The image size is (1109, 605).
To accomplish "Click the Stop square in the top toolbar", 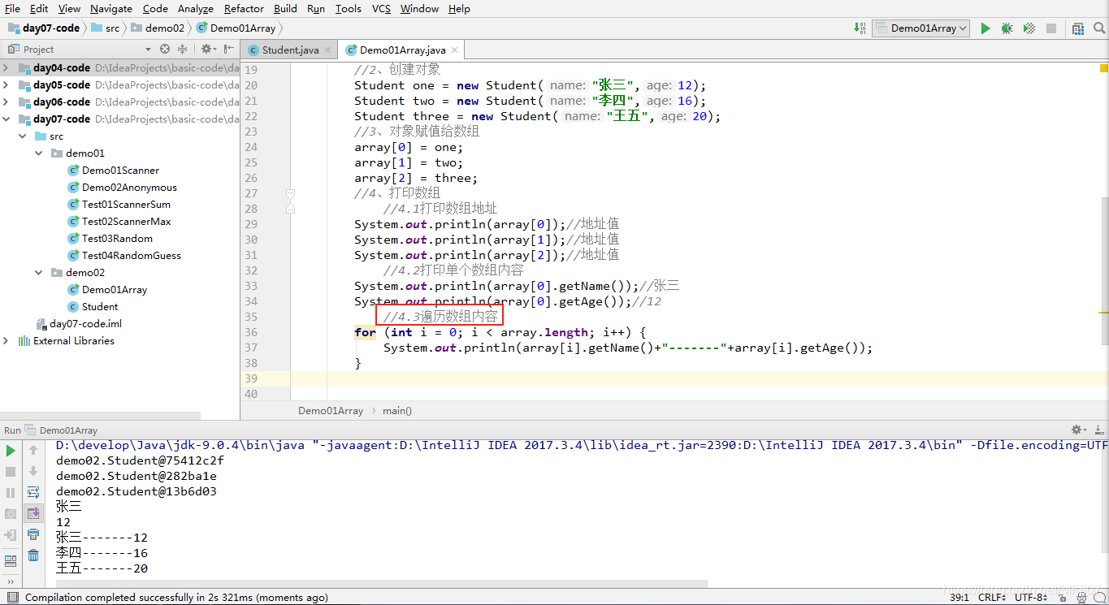I will click(1051, 28).
